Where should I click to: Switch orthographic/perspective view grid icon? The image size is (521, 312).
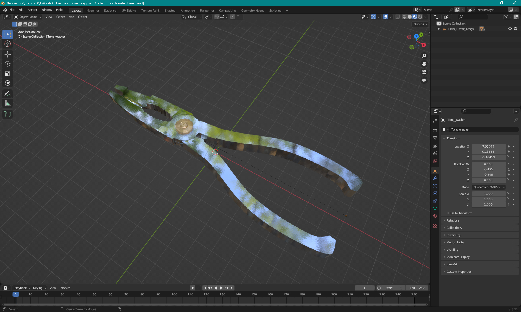pyautogui.click(x=424, y=80)
